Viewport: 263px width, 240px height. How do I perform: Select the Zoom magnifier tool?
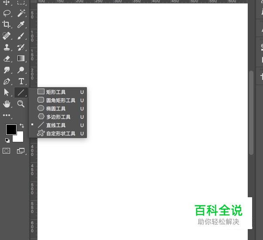[21, 104]
